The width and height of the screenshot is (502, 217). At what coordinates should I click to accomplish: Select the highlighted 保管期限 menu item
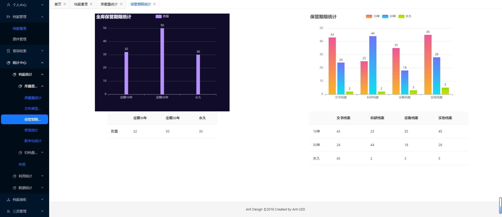pos(25,119)
